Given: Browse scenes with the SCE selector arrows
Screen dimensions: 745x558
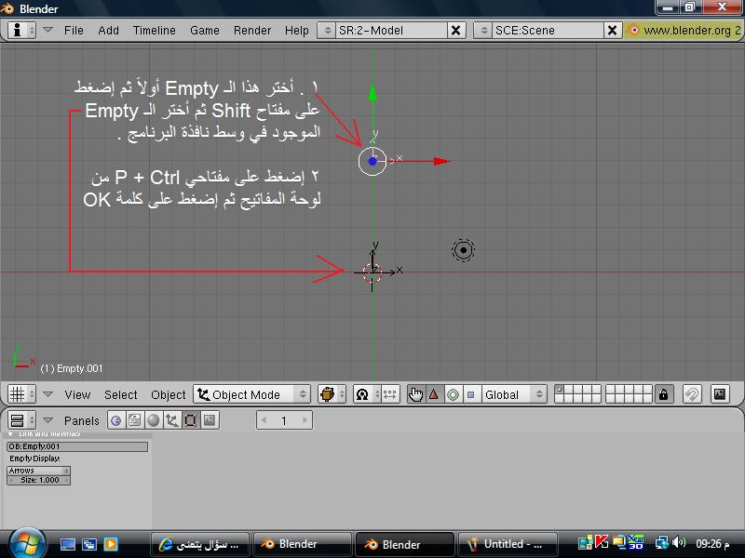Looking at the screenshot, I should coord(483,31).
